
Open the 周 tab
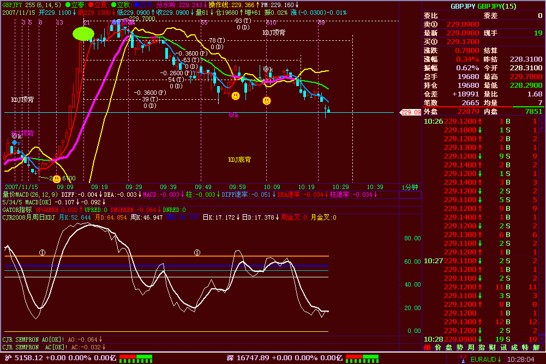point(471,347)
